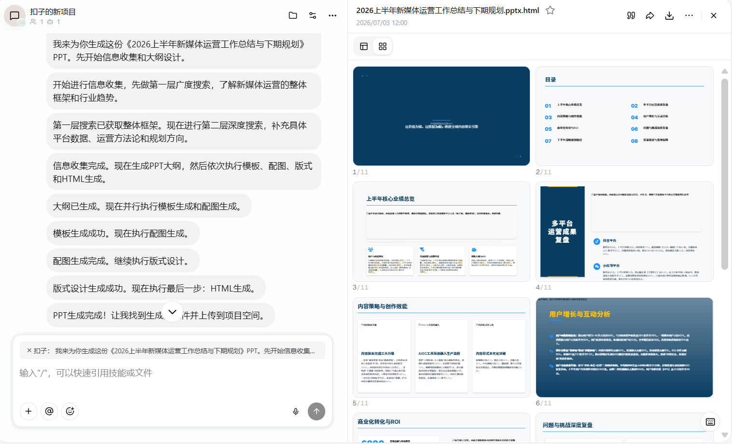This screenshot has width=732, height=444.
Task: Open the keyboard shortcut floating button
Action: (710, 422)
